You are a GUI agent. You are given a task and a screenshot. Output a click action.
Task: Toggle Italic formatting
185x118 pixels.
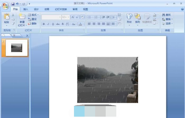coord(48,24)
